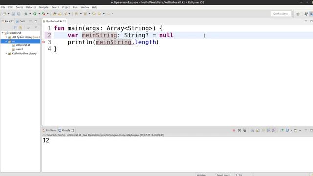The image size is (313, 176).
Task: Open the Window menu
Action: coord(85,7)
